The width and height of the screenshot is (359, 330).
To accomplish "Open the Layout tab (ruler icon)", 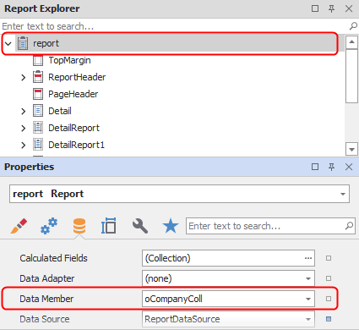I will coord(109,226).
